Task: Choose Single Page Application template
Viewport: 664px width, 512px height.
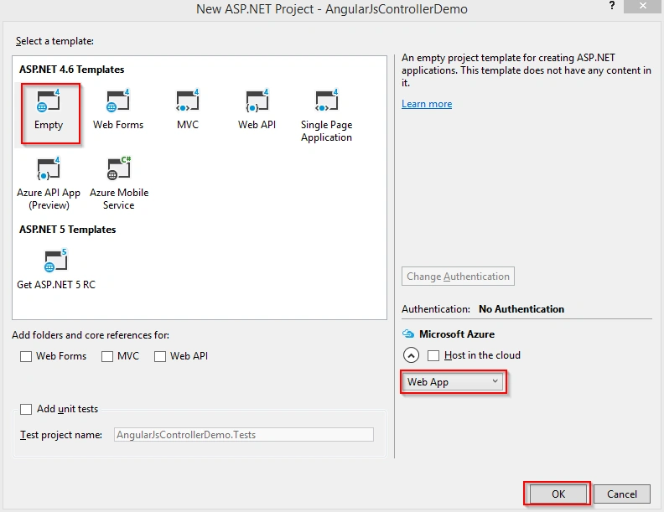Action: pyautogui.click(x=326, y=112)
